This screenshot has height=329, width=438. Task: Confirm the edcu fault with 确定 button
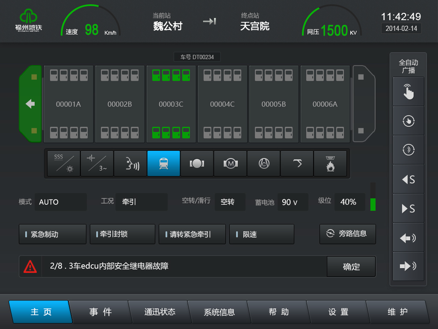click(351, 266)
